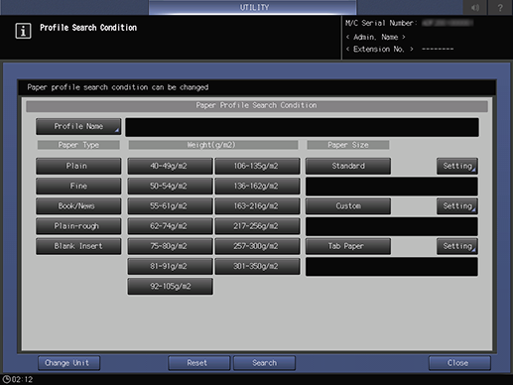Click Paper Profile Search Condition title bar
Image resolution: width=513 pixels, height=385 pixels.
click(x=257, y=106)
